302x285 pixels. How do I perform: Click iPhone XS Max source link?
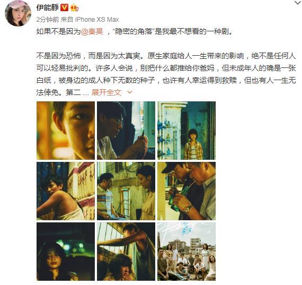tap(97, 20)
